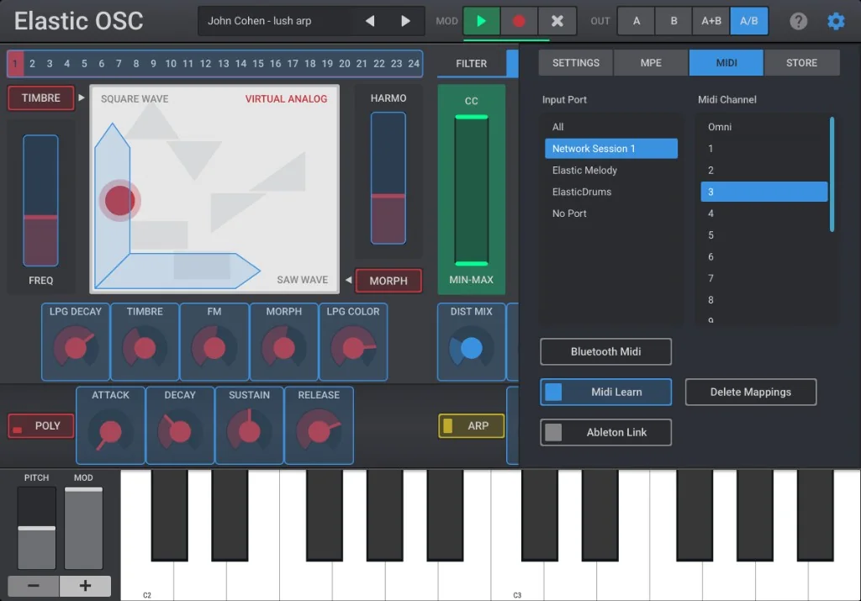Click arrow left of MORPH button
The width and height of the screenshot is (861, 601).
click(348, 280)
